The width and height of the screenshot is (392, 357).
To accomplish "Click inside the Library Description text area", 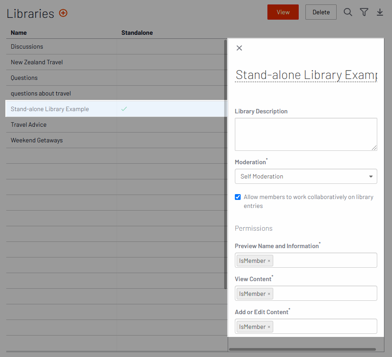I will (x=306, y=134).
